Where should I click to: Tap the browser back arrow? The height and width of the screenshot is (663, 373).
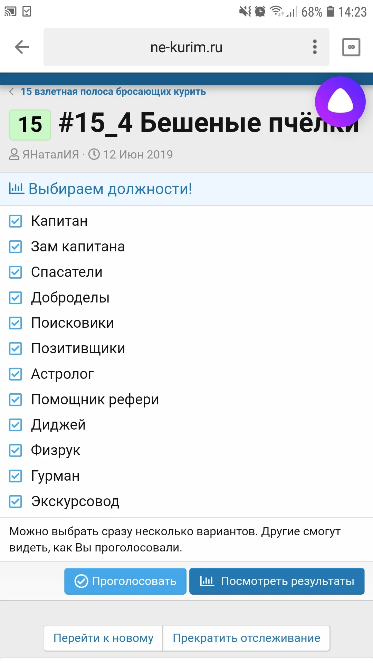pos(22,47)
